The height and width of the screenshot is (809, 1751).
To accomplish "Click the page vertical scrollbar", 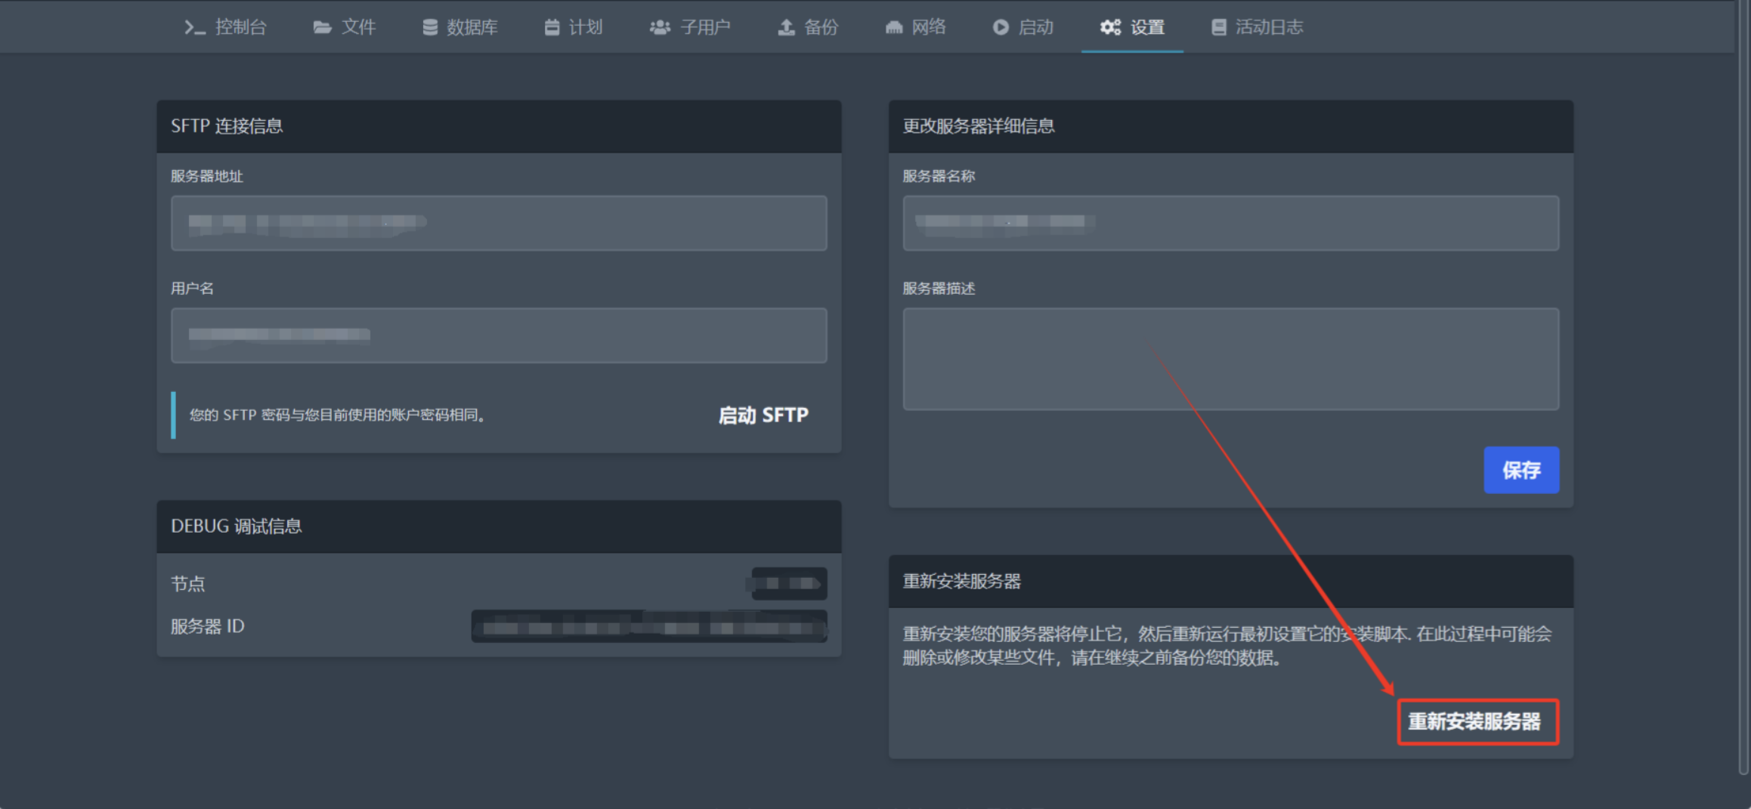I will (1743, 387).
